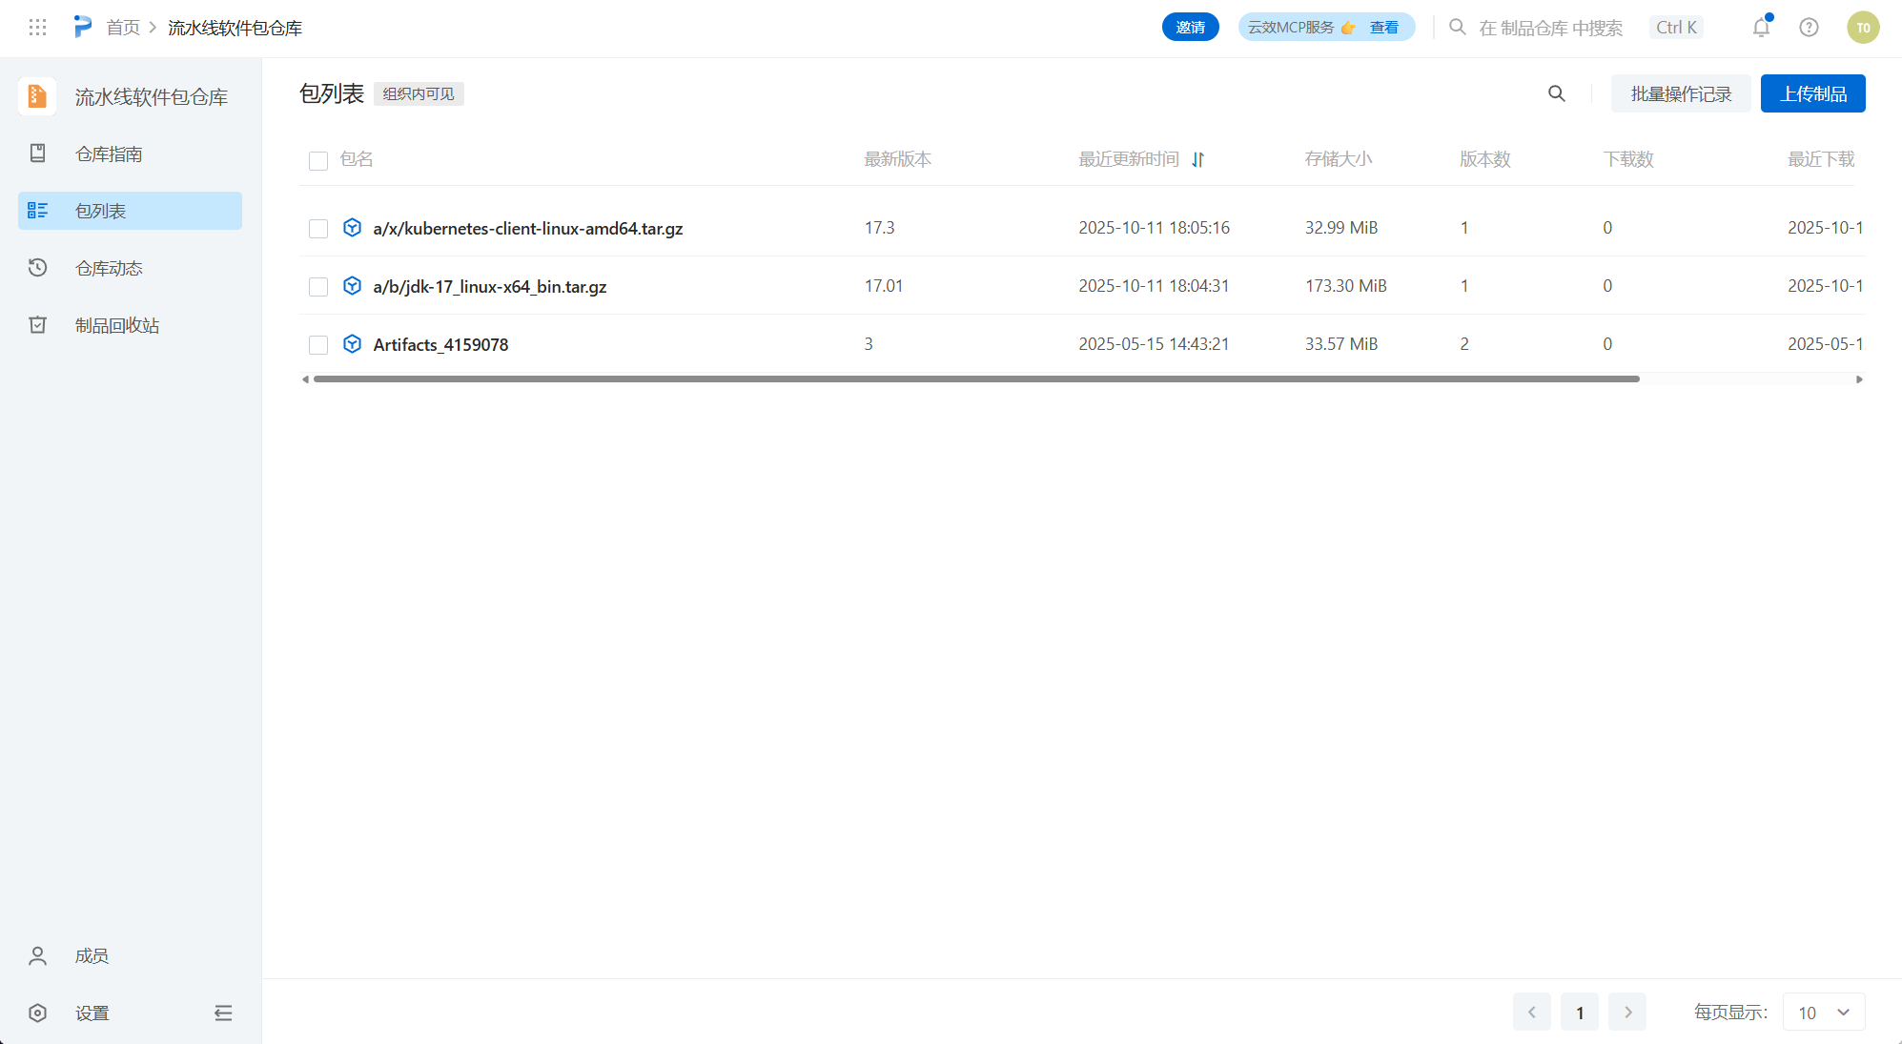Open the user avatar in the top-right corner

click(x=1863, y=28)
